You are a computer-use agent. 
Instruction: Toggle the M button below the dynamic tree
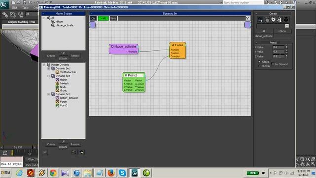point(45,152)
